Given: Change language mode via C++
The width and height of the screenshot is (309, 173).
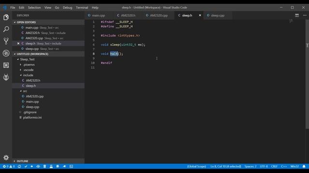Looking at the screenshot, I should click(x=284, y=166).
